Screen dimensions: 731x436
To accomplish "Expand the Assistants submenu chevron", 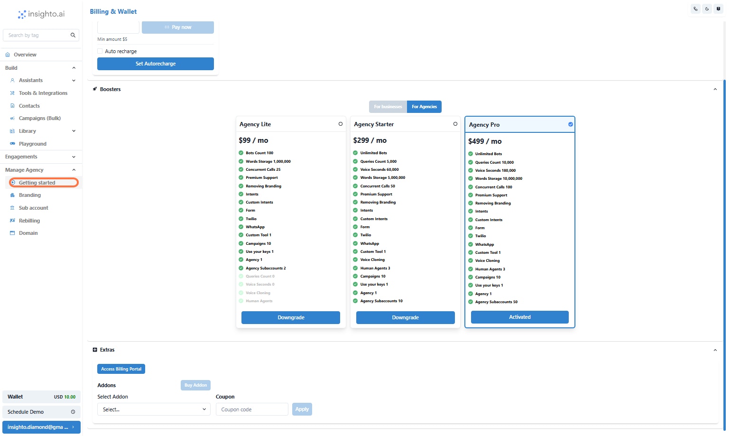I will [74, 80].
